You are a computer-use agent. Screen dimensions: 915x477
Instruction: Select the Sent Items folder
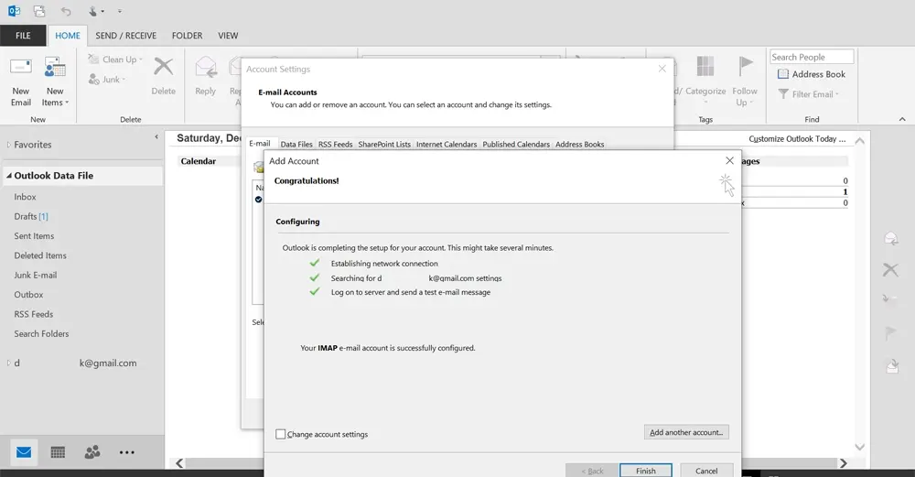tap(34, 236)
